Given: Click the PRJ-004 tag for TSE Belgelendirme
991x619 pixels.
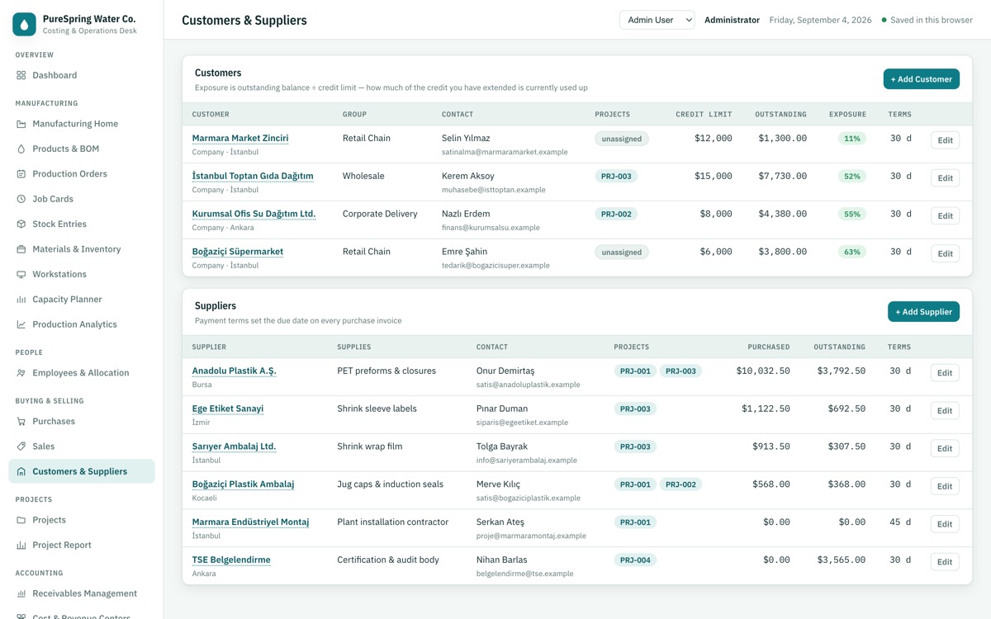Looking at the screenshot, I should (x=635, y=560).
